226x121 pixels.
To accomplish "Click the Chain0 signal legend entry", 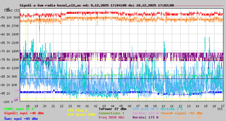I will coord(181,113).
